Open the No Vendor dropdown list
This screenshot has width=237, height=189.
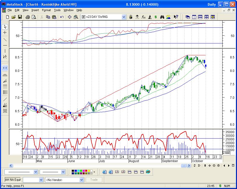[x=81, y=180]
